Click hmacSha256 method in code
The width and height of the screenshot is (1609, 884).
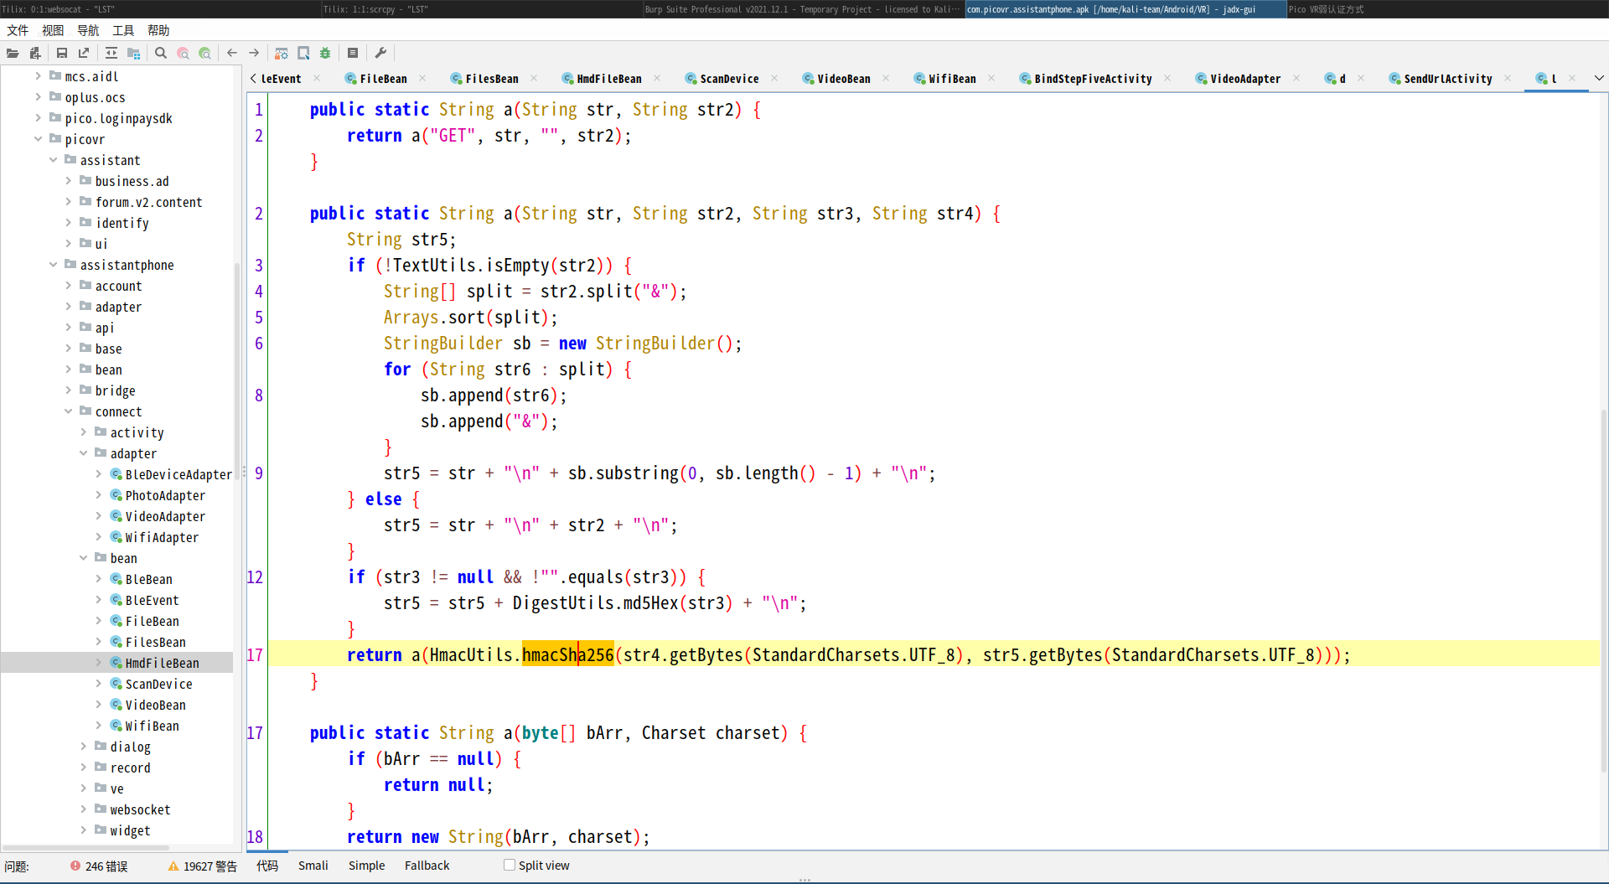click(x=567, y=654)
